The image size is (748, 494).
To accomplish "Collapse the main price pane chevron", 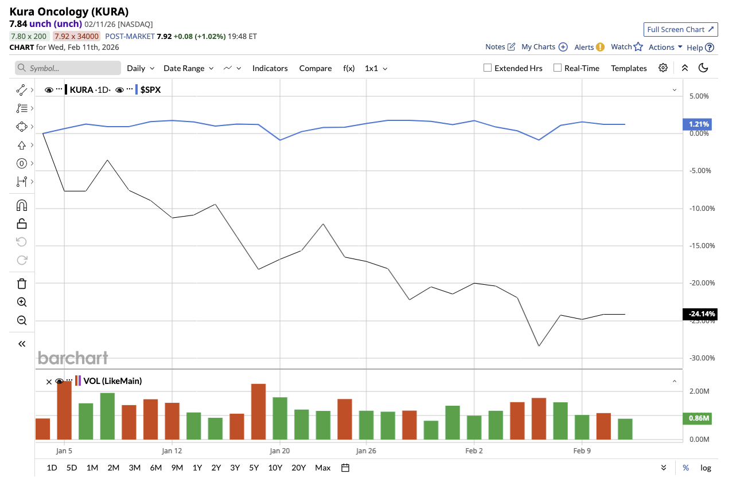I will (x=675, y=90).
